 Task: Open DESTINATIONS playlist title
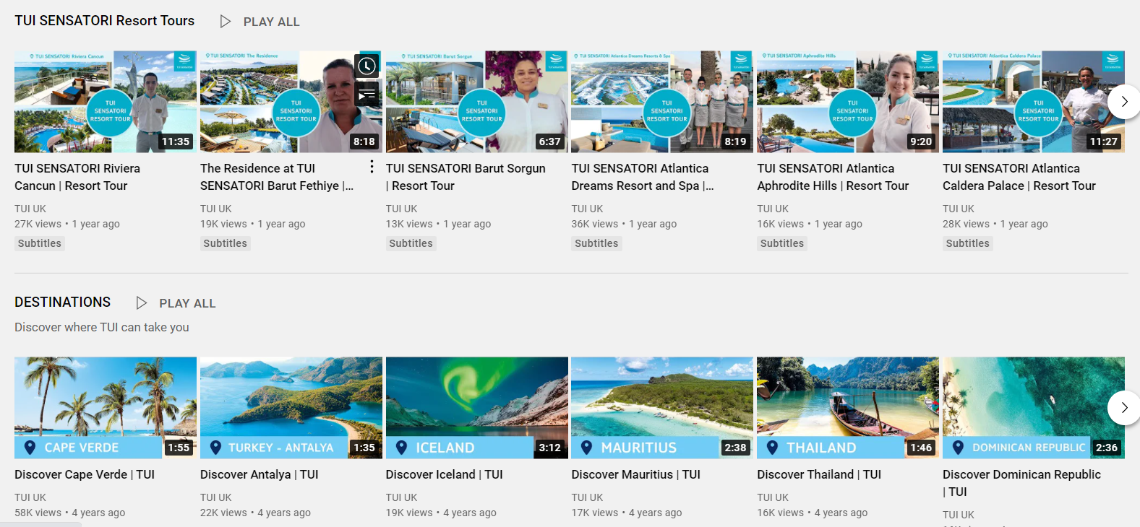click(63, 302)
